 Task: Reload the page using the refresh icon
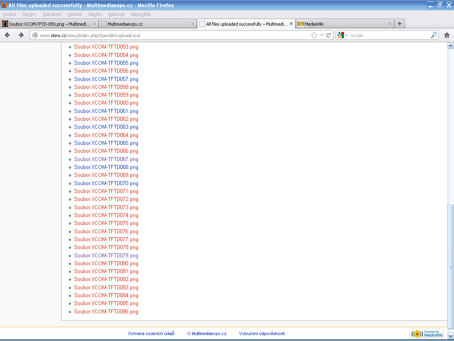(x=328, y=36)
